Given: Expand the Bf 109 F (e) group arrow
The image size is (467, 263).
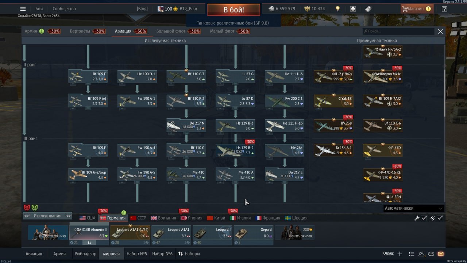Looking at the screenshot, I should point(88,108).
